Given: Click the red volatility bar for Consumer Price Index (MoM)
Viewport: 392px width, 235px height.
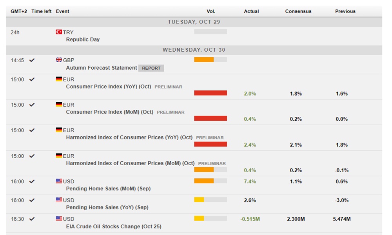Looking at the screenshot, I should pos(211,118).
